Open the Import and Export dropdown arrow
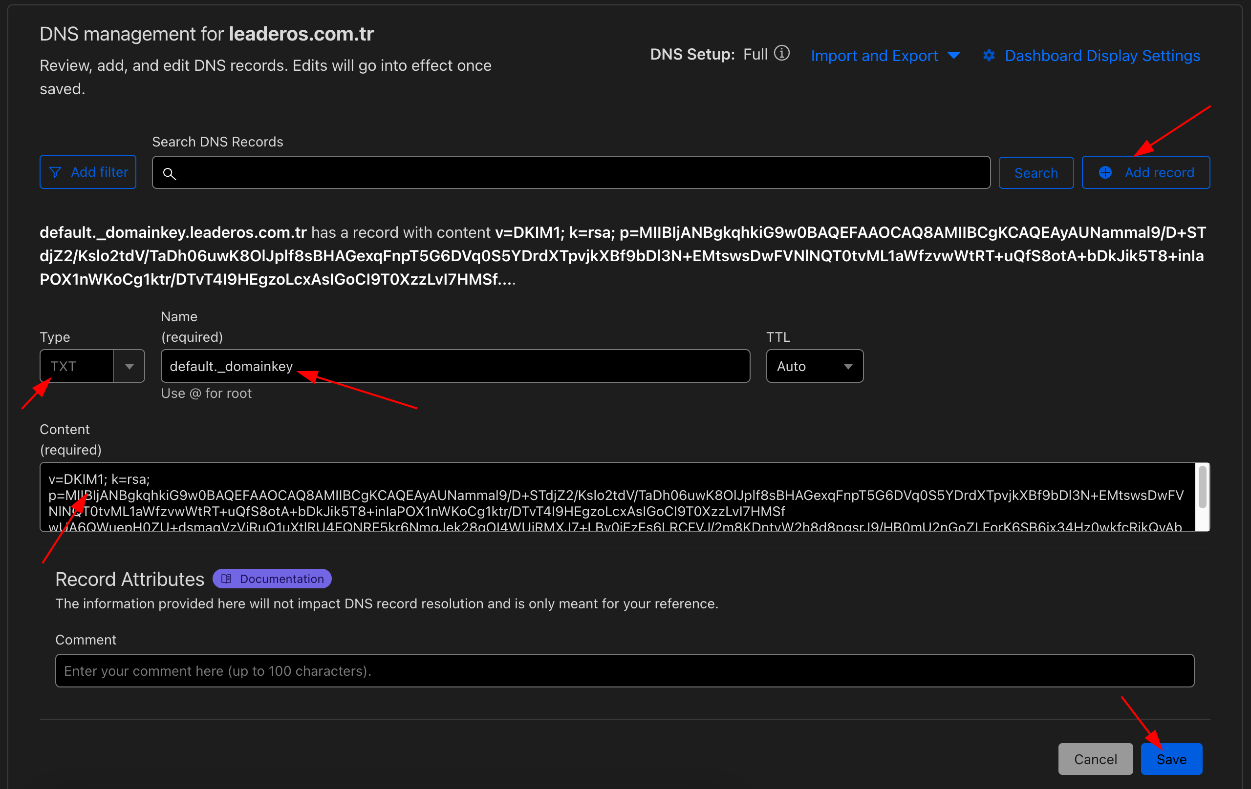1251x789 pixels. 954,56
